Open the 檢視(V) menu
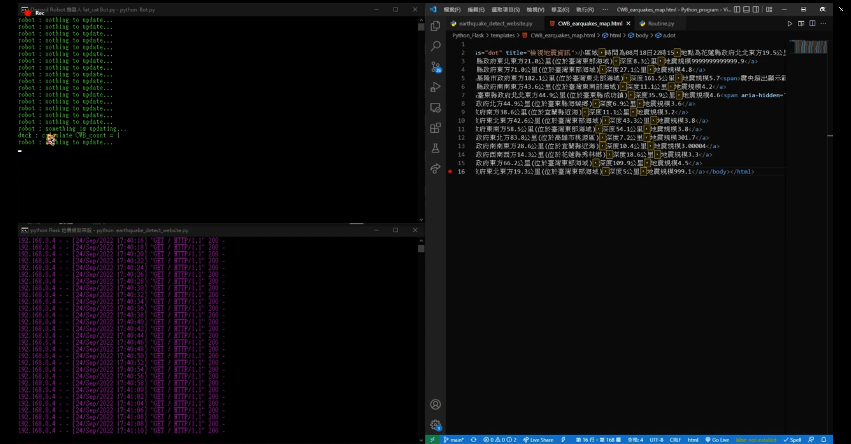 pos(535,10)
